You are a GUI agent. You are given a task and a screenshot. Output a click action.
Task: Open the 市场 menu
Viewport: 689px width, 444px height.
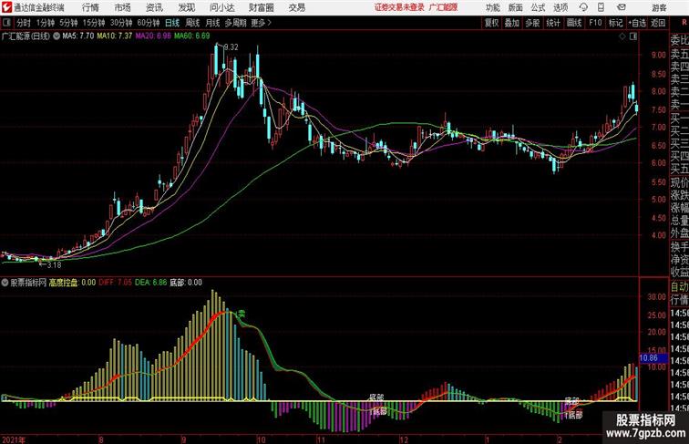[x=123, y=7]
